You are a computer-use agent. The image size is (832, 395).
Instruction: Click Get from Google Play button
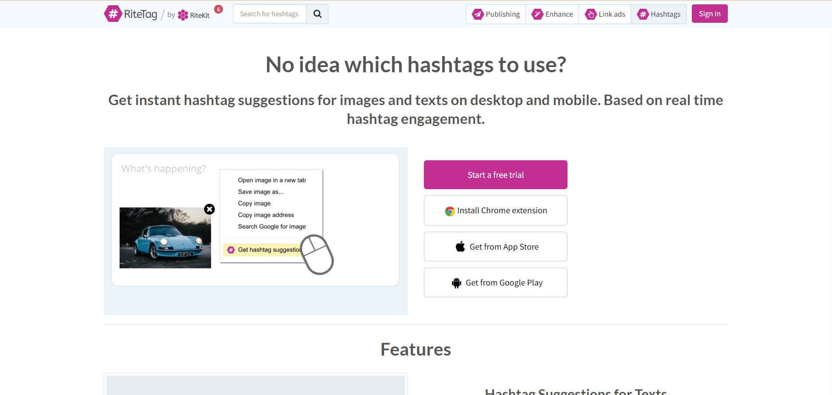click(496, 282)
